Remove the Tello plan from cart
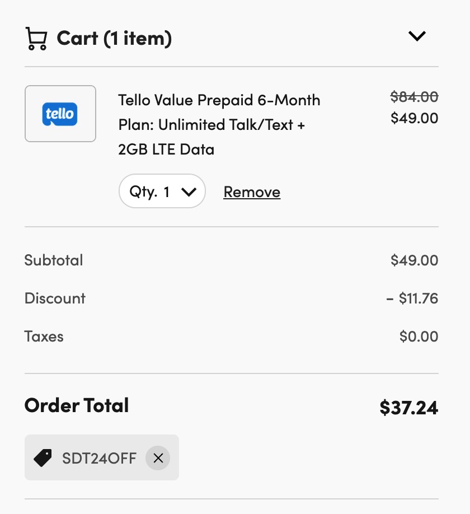This screenshot has width=470, height=514. click(252, 192)
